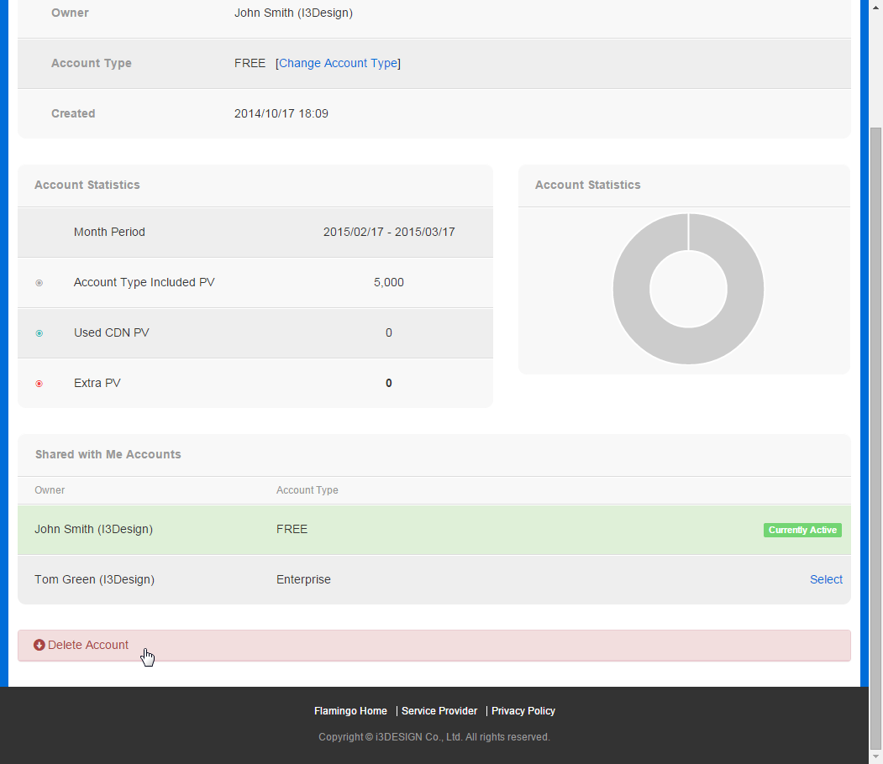Click the Month Period label
The image size is (883, 764).
point(109,232)
